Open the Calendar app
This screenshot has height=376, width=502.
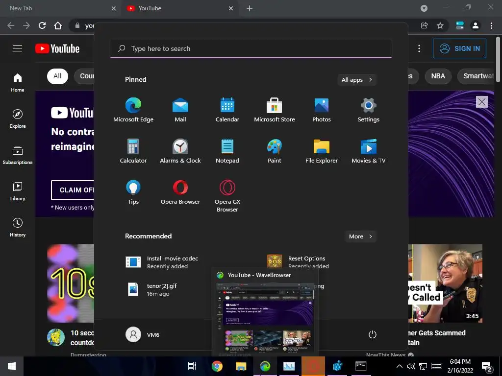(x=227, y=110)
